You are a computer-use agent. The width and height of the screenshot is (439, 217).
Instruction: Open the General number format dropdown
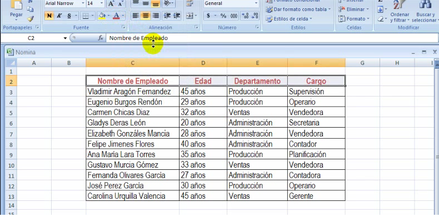click(x=256, y=4)
